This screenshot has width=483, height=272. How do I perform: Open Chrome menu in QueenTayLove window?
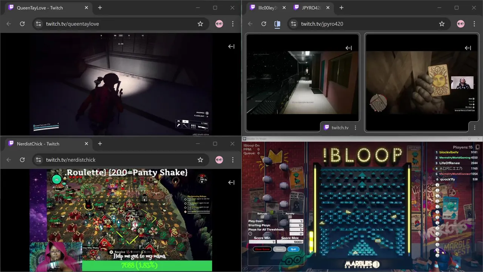[233, 24]
